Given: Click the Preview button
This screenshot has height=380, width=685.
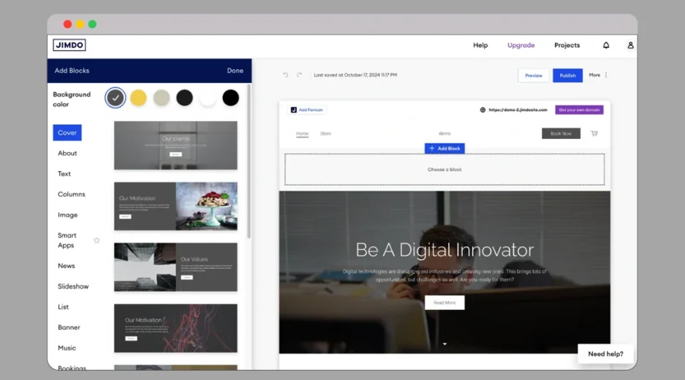Looking at the screenshot, I should tap(534, 75).
